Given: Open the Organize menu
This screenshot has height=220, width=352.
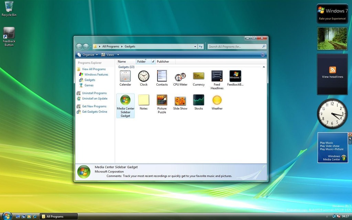Looking at the screenshot, I should coord(88,55).
